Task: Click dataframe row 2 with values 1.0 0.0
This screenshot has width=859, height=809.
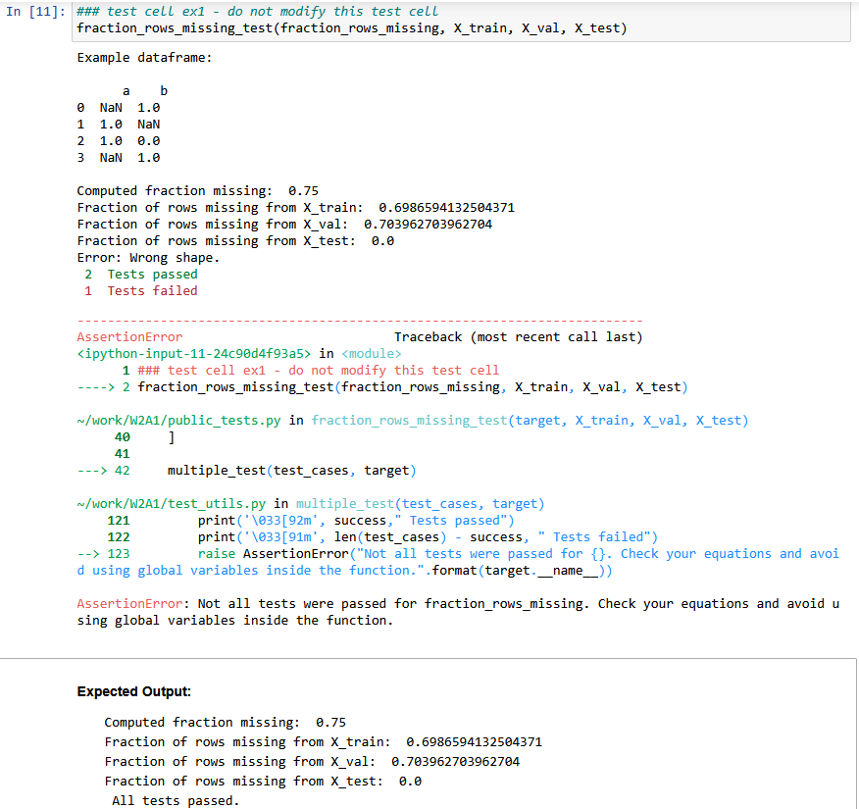Action: [119, 141]
